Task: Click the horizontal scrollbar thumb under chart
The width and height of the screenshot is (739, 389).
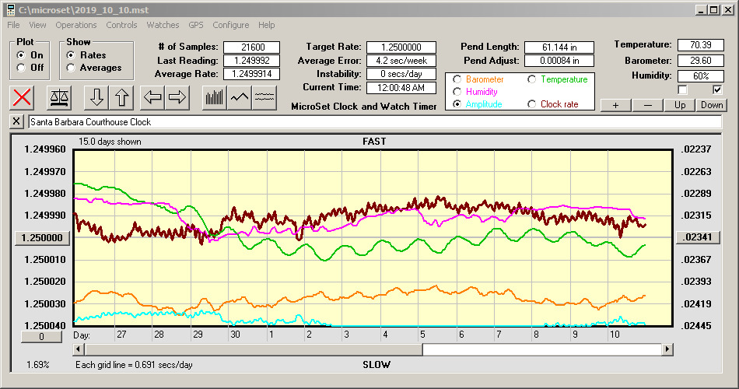Action: coord(254,349)
